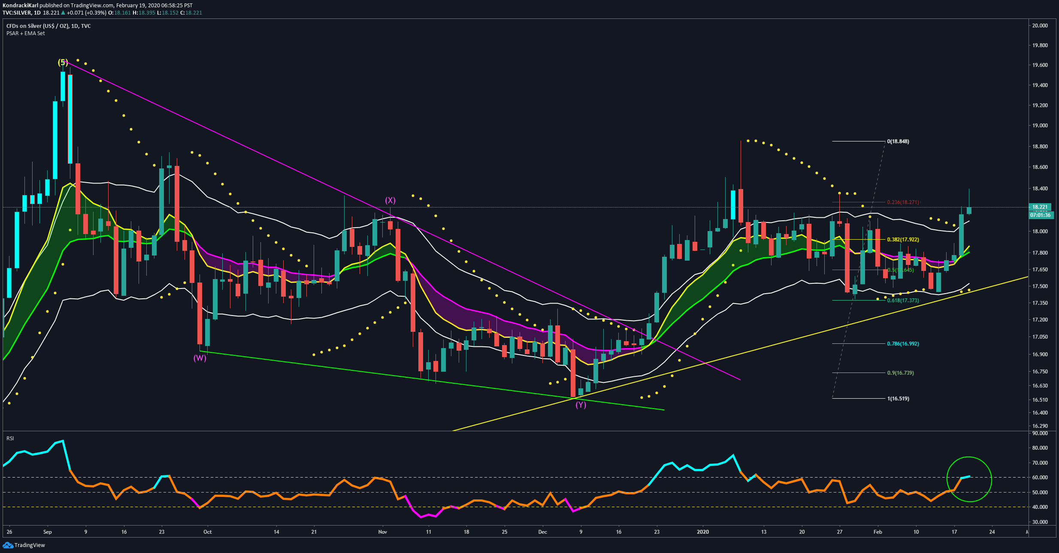Click Fibonacci level 0.382(17.922) label
The width and height of the screenshot is (1059, 553).
pos(903,240)
